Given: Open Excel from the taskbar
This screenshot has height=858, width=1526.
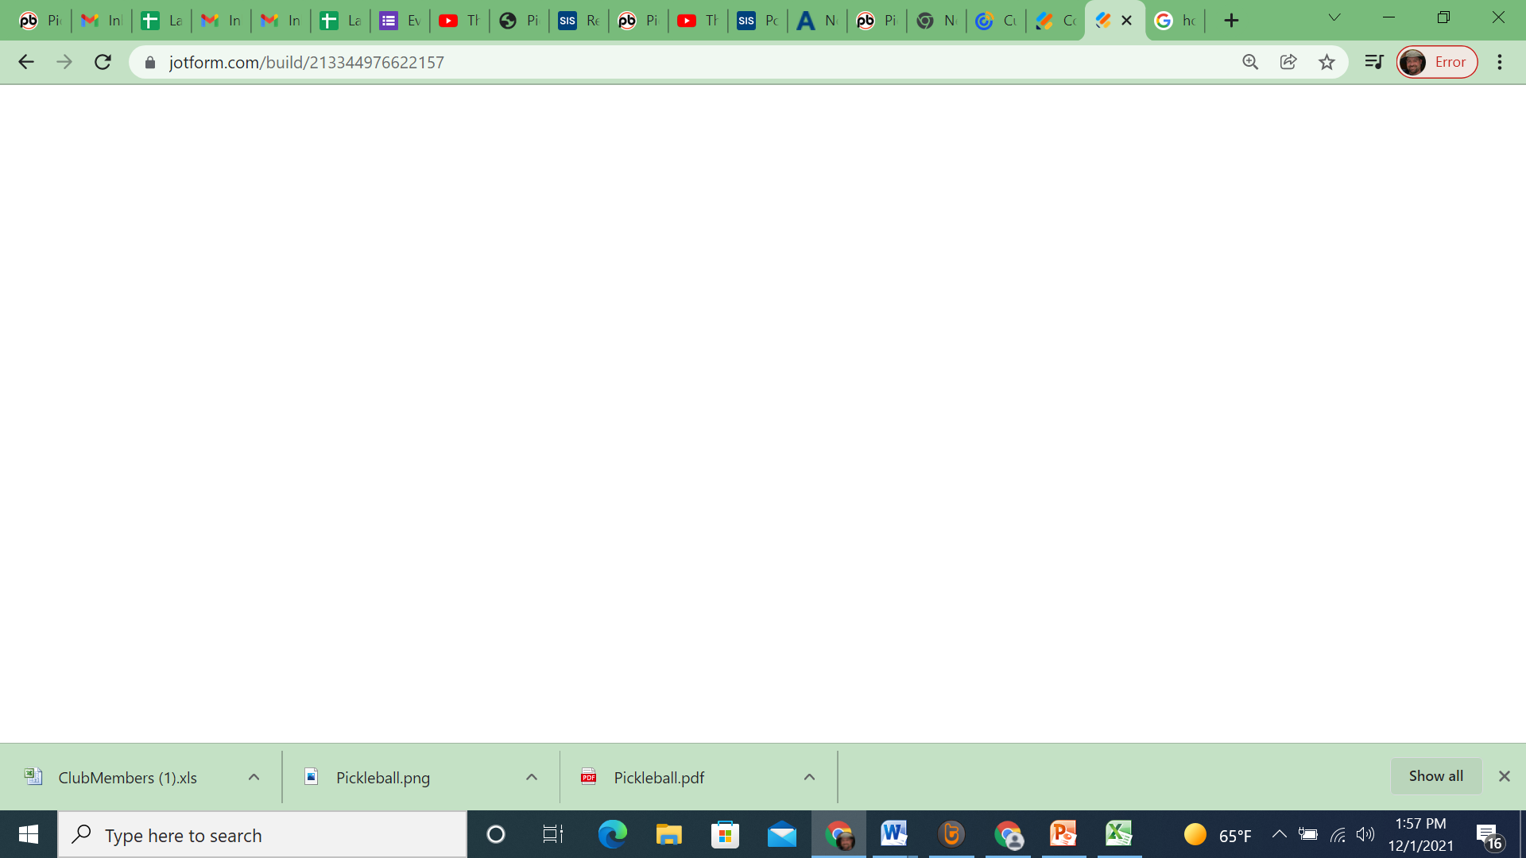Looking at the screenshot, I should click(1120, 834).
